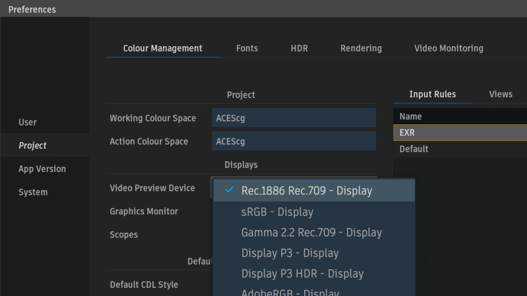Open the Action Colour Space dropdown
Image resolution: width=527 pixels, height=296 pixels.
coord(294,141)
